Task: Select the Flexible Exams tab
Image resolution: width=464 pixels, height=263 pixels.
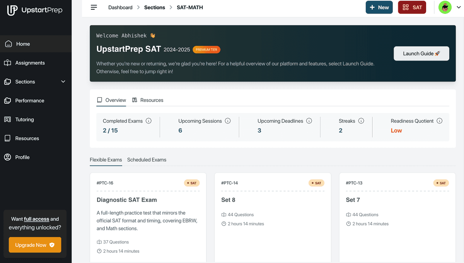Action: pos(106,160)
